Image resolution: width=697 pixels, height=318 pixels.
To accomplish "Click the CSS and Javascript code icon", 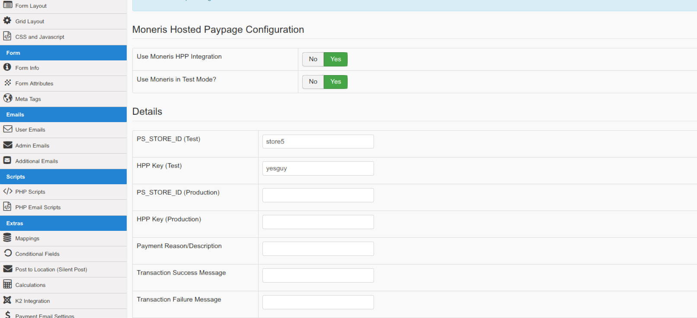I will pos(7,36).
